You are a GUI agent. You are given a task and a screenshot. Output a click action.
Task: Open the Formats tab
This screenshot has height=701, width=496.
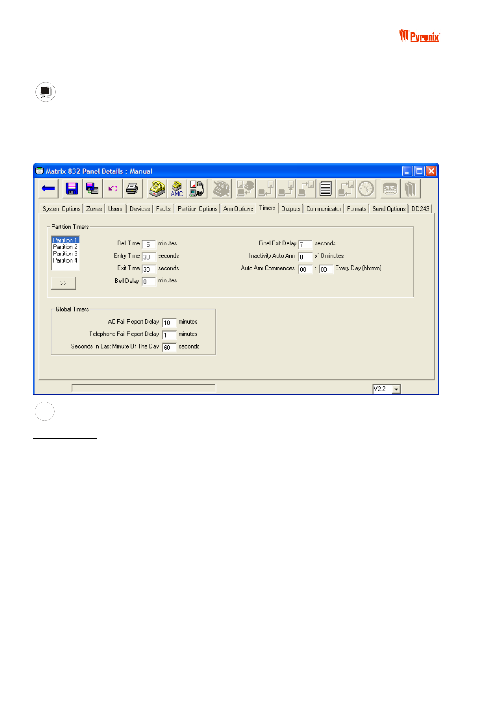click(357, 209)
